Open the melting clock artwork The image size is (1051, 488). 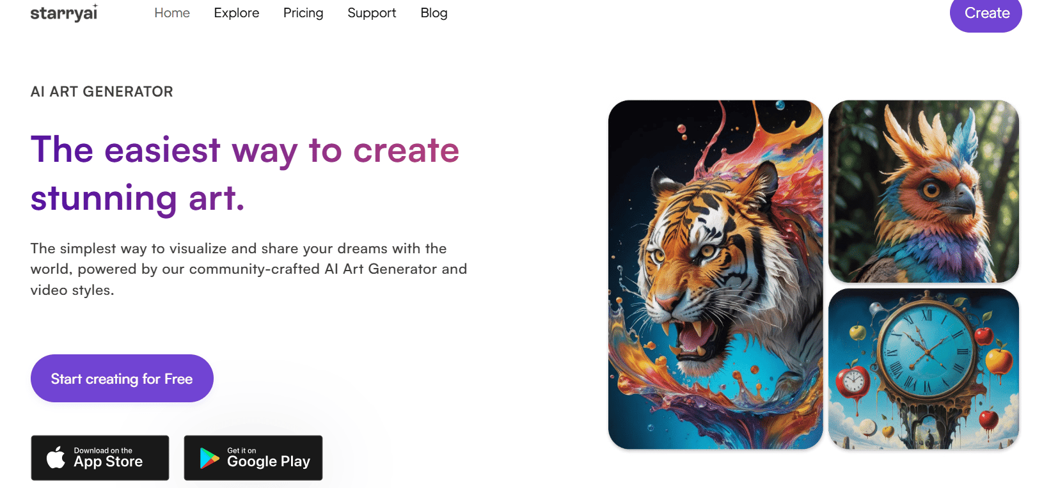pos(923,368)
